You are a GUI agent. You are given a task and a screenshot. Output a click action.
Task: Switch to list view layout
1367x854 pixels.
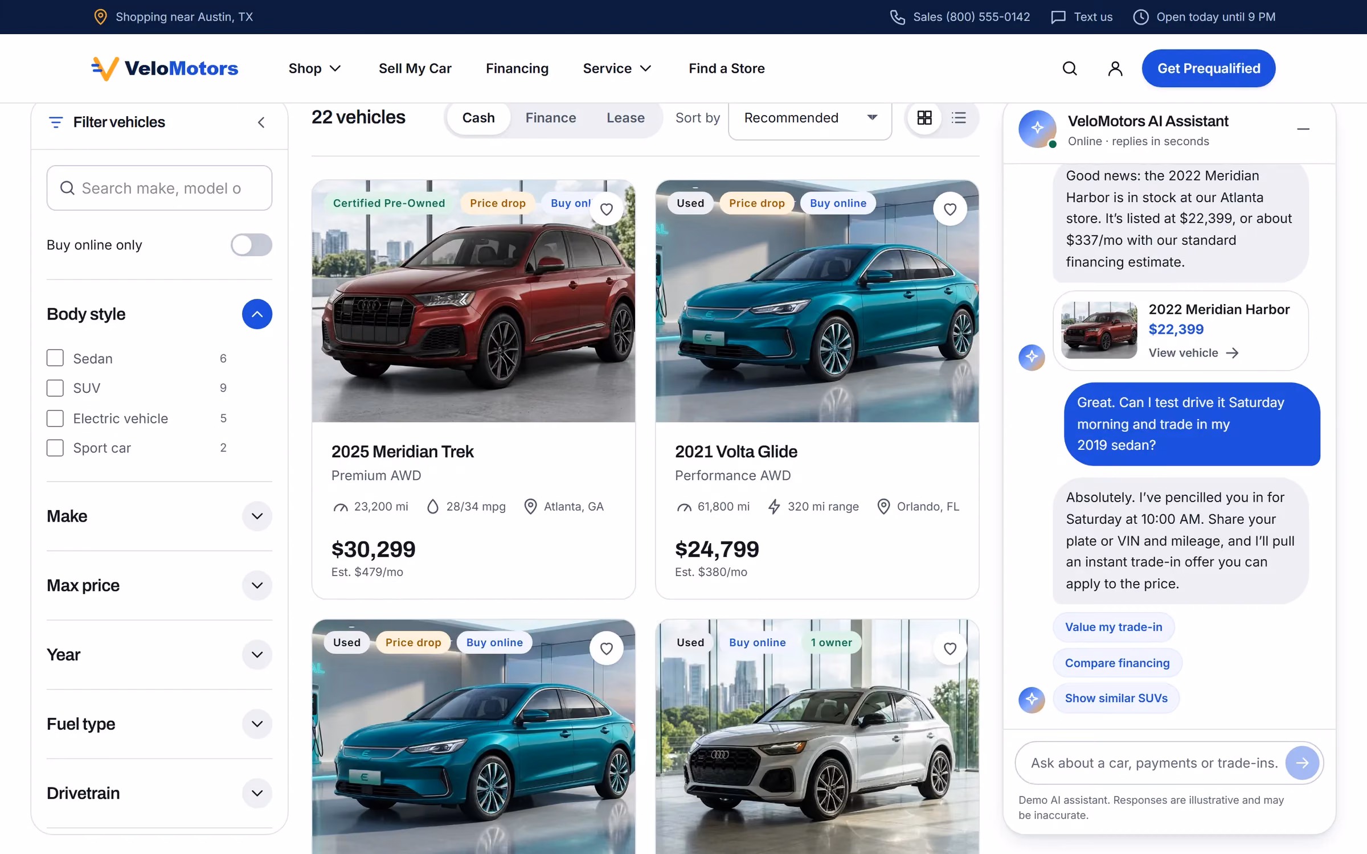pyautogui.click(x=959, y=118)
